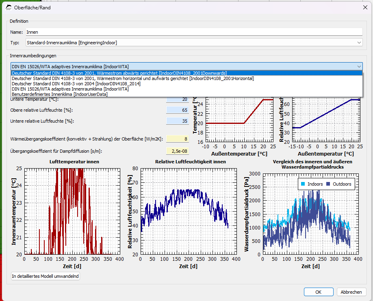The image size is (373, 301).
Task: Click the Wasserdampfpartialdruck comparison chart
Action: [x=311, y=214]
